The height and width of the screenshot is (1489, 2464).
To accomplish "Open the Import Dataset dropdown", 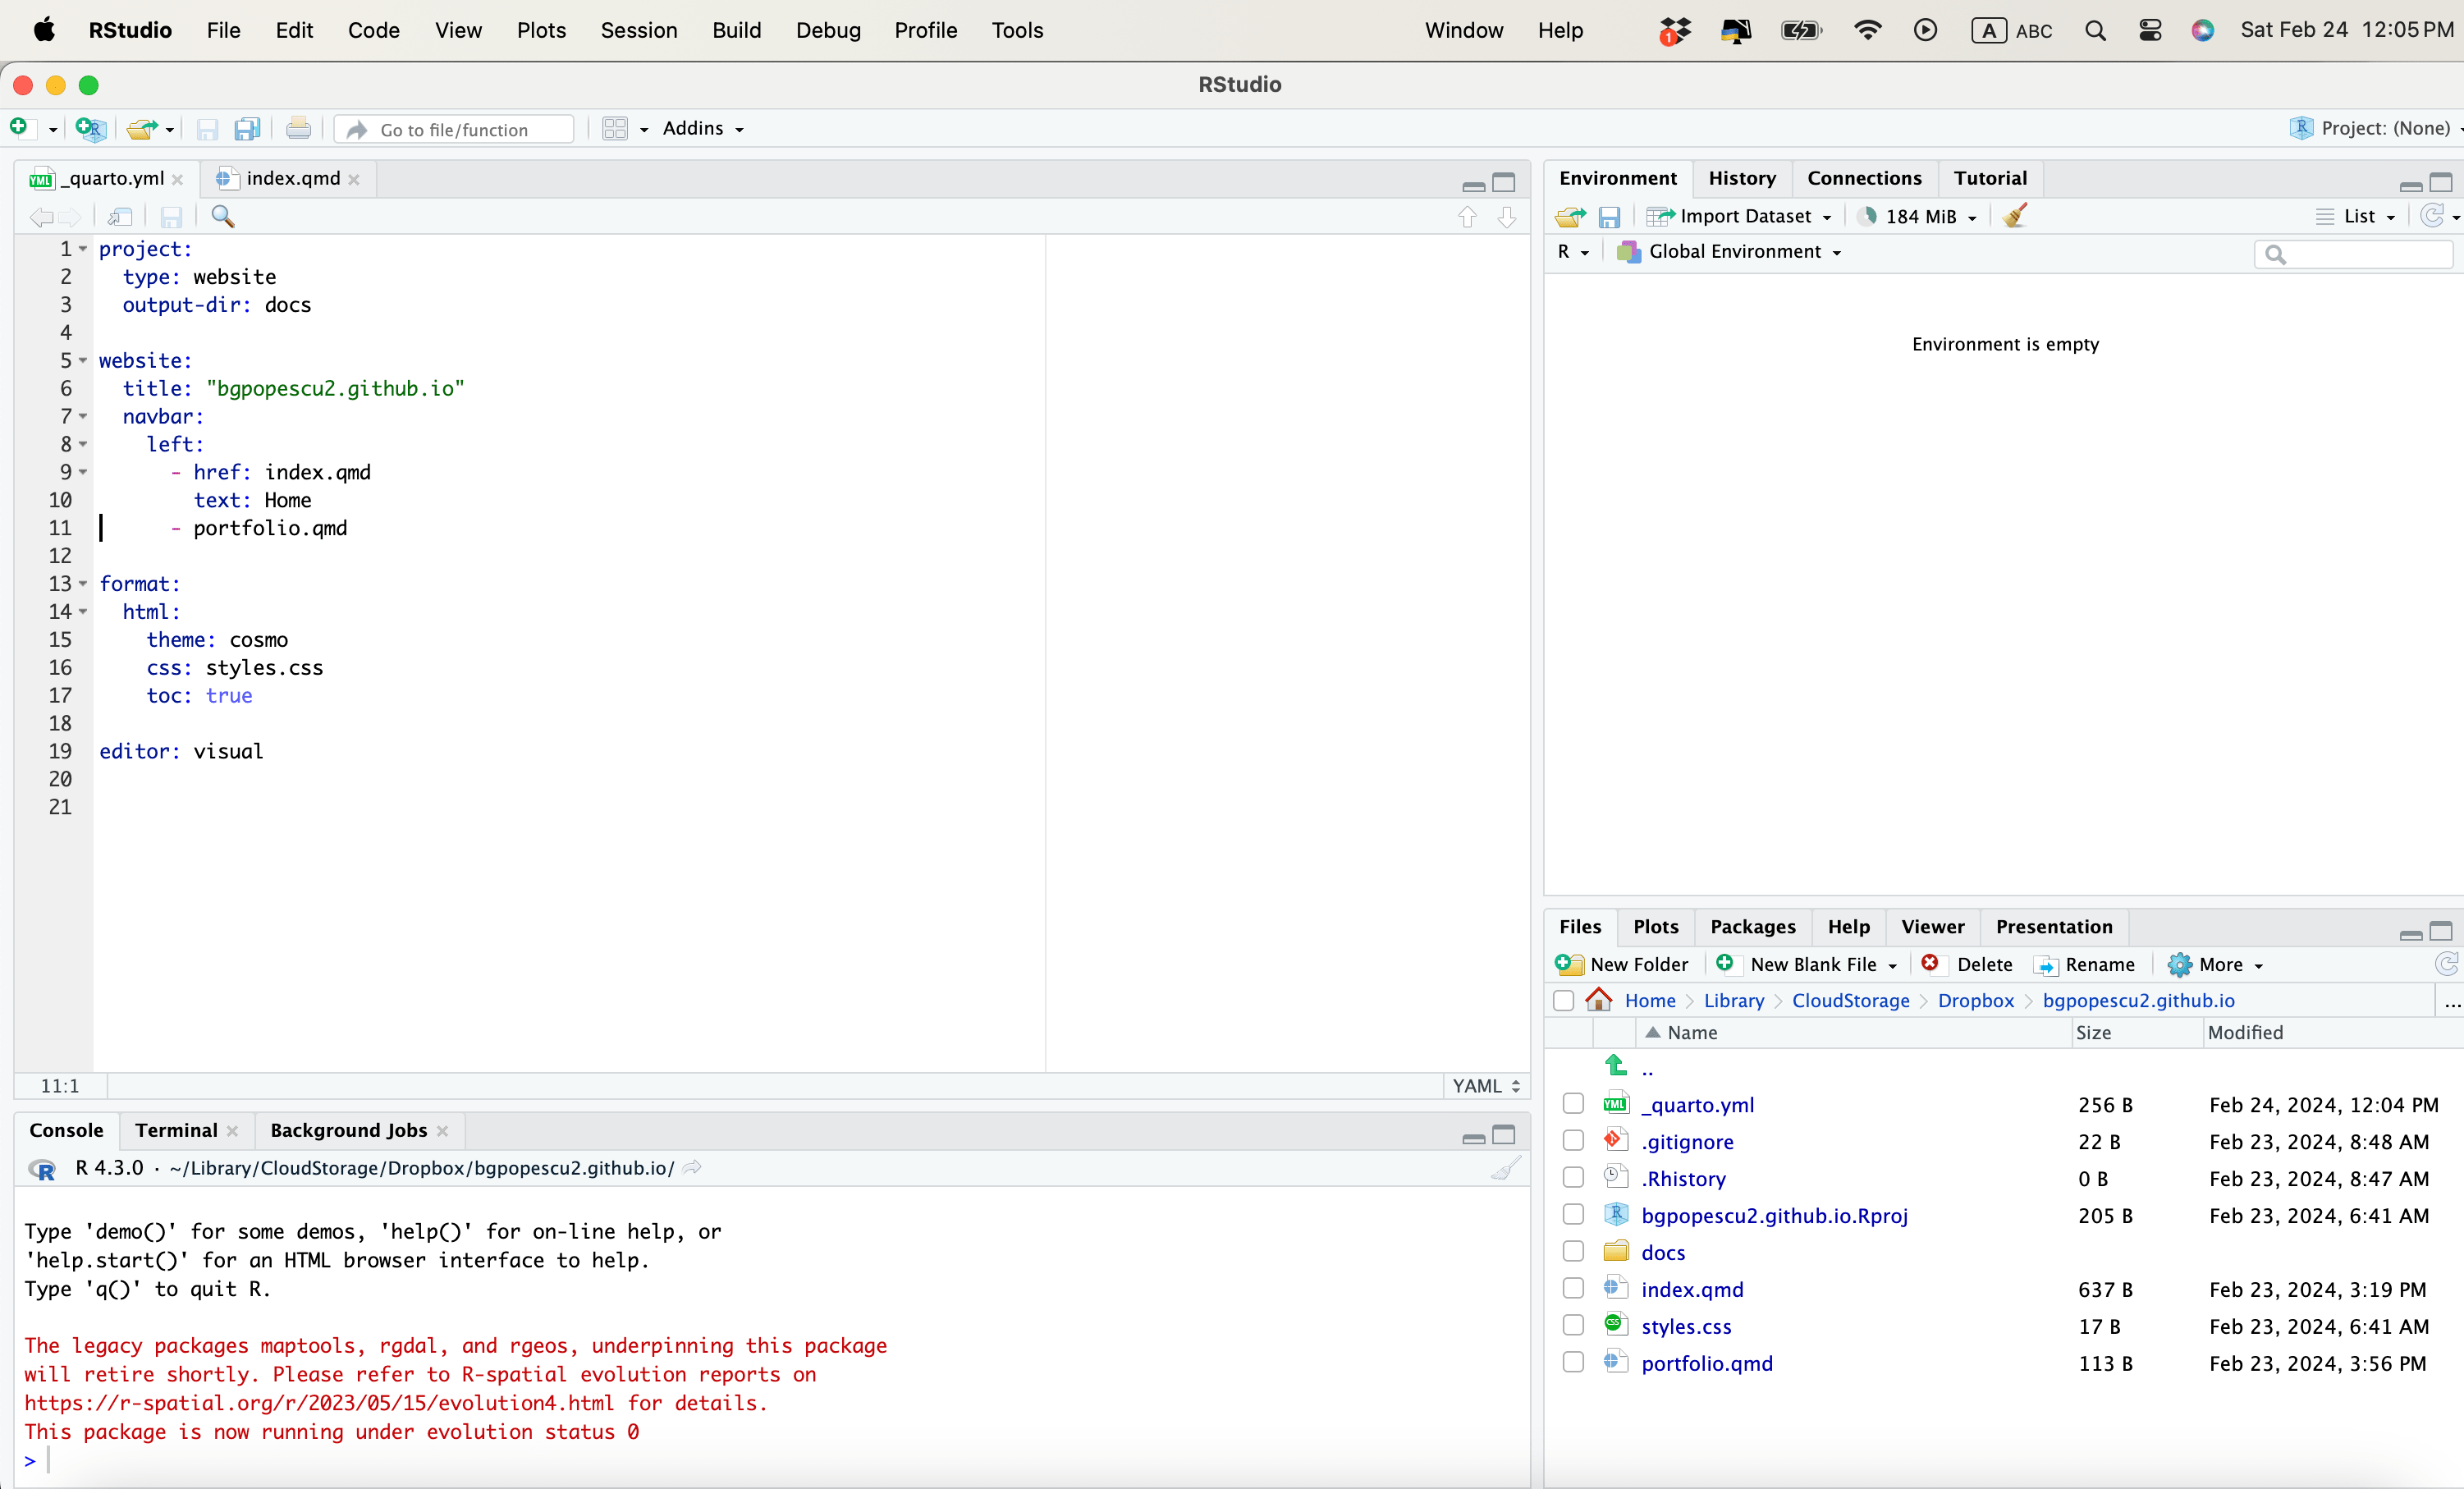I will (1741, 216).
